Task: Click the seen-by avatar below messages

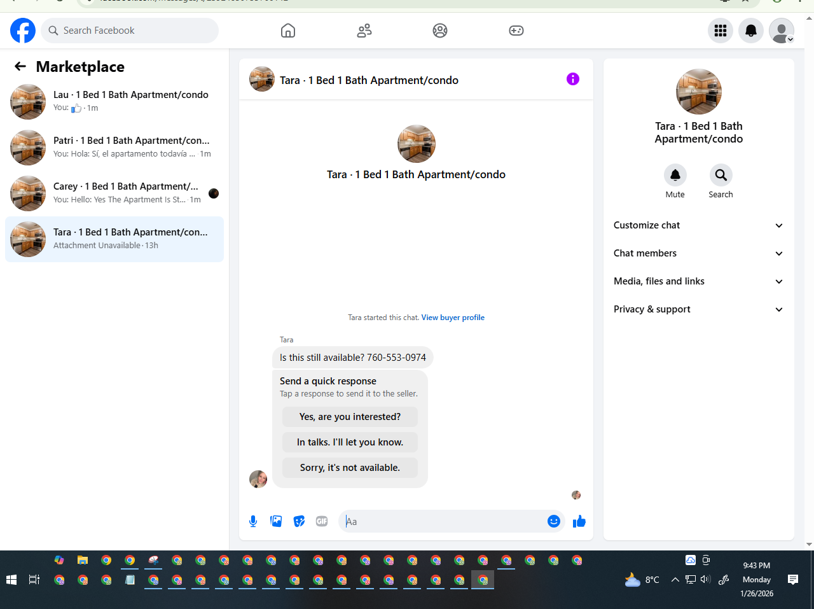Action: 576,495
